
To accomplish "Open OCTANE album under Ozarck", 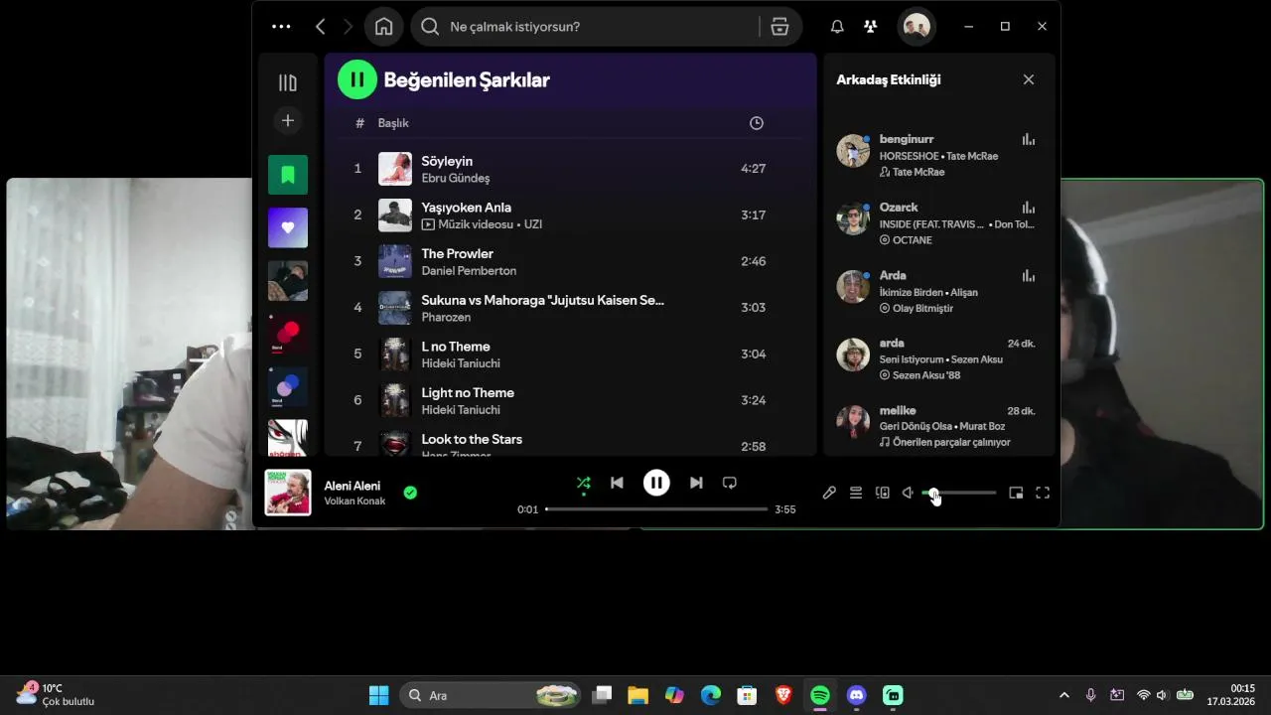I will click(x=912, y=240).
